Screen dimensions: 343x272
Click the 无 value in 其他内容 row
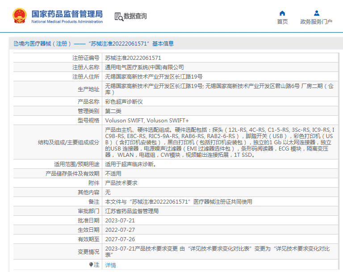[x=108, y=192]
